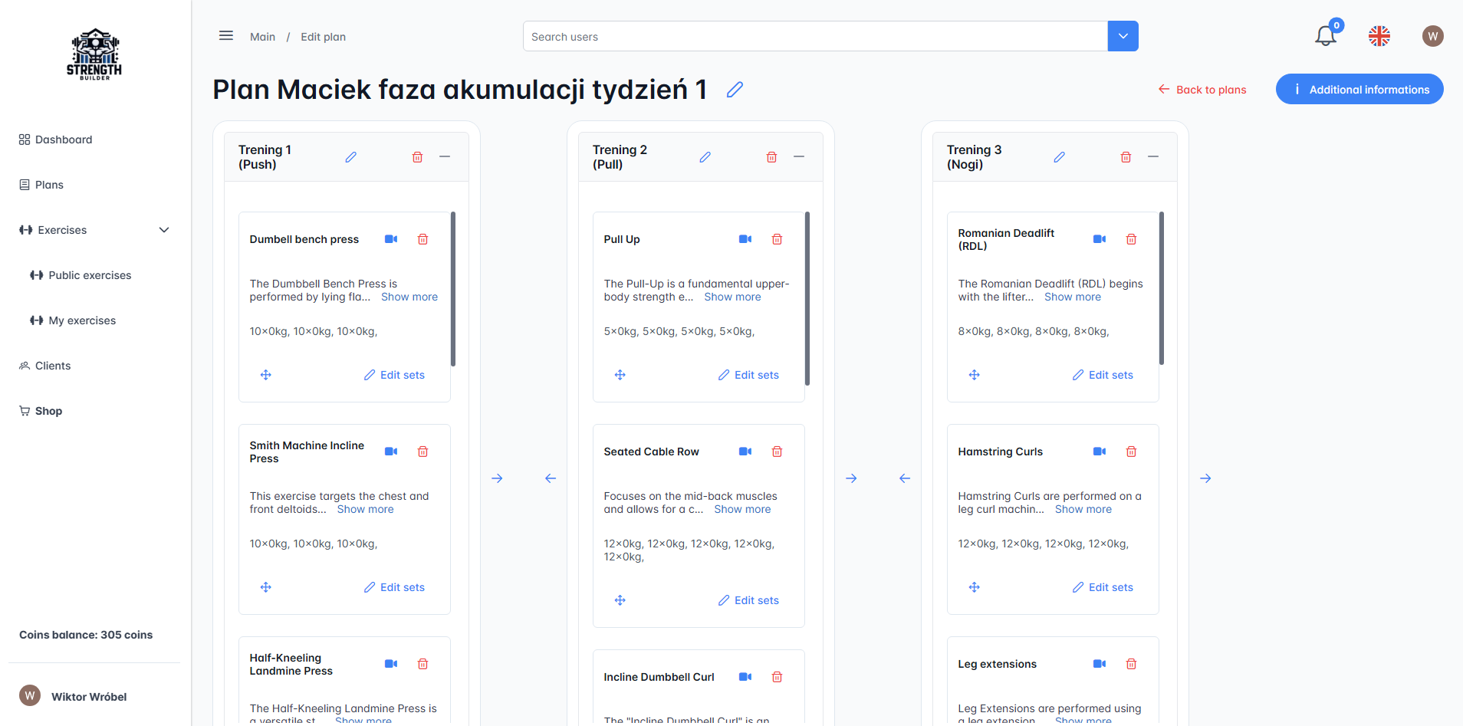Grab move handle on Pull Up card
1463x726 pixels.
620,375
